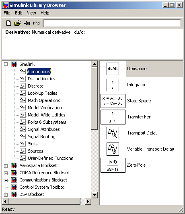
Task: Click the Derivative block label
Action: tap(137, 69)
